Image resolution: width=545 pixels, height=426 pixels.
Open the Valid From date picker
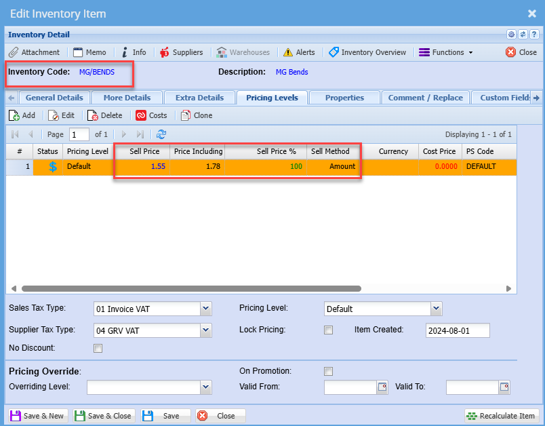coord(382,387)
